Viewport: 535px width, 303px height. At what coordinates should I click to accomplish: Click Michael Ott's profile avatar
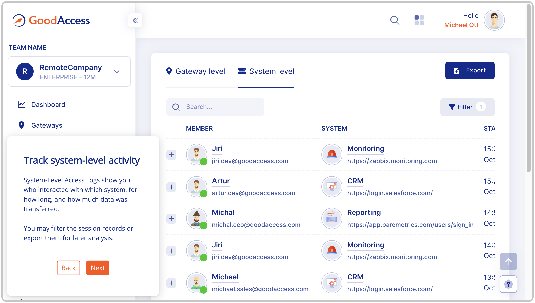(494, 20)
